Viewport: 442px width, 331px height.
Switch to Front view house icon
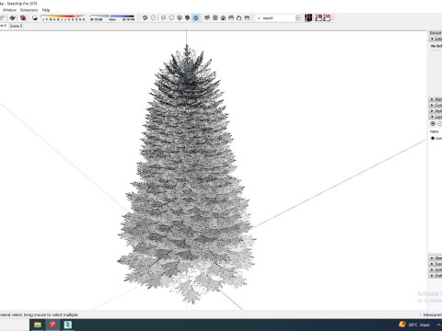[x=223, y=17]
